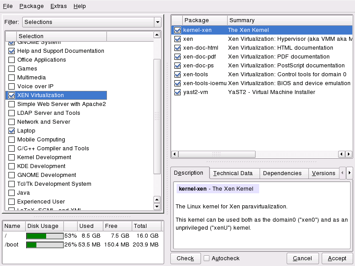355x266 pixels.
Task: Enable the Games selection checkbox
Action: pos(12,69)
